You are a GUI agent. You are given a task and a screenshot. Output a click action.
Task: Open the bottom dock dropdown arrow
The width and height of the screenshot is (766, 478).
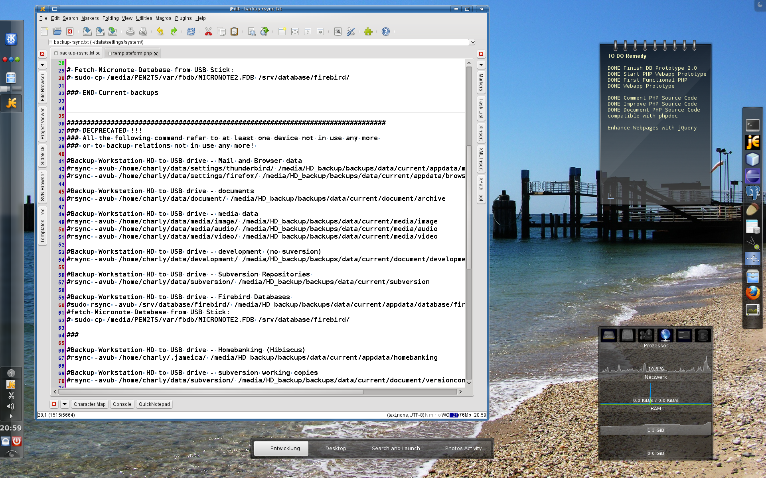[x=64, y=404]
